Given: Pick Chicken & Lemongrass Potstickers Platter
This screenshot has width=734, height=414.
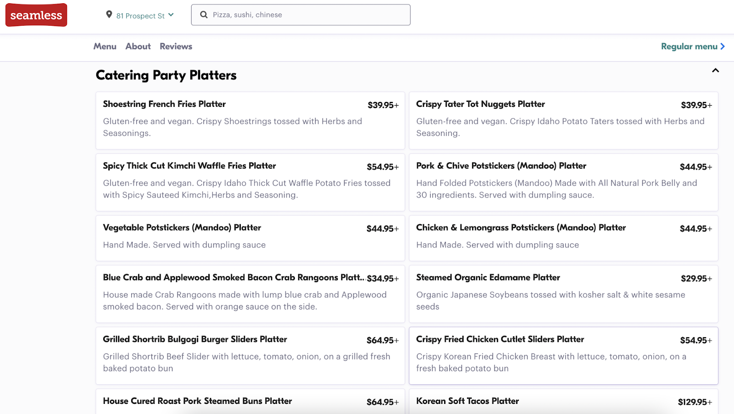Looking at the screenshot, I should point(563,238).
